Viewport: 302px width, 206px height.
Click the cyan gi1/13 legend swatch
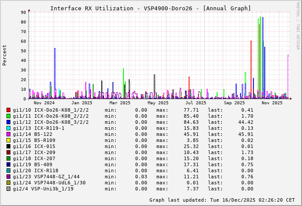pos(9,128)
